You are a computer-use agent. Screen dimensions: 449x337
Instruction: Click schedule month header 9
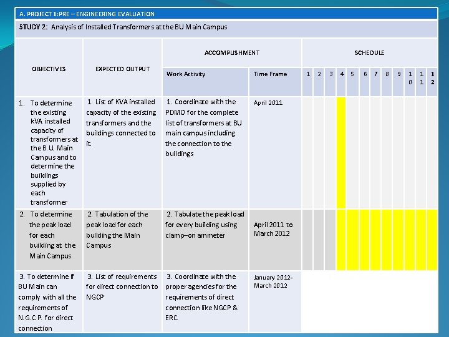pos(398,82)
